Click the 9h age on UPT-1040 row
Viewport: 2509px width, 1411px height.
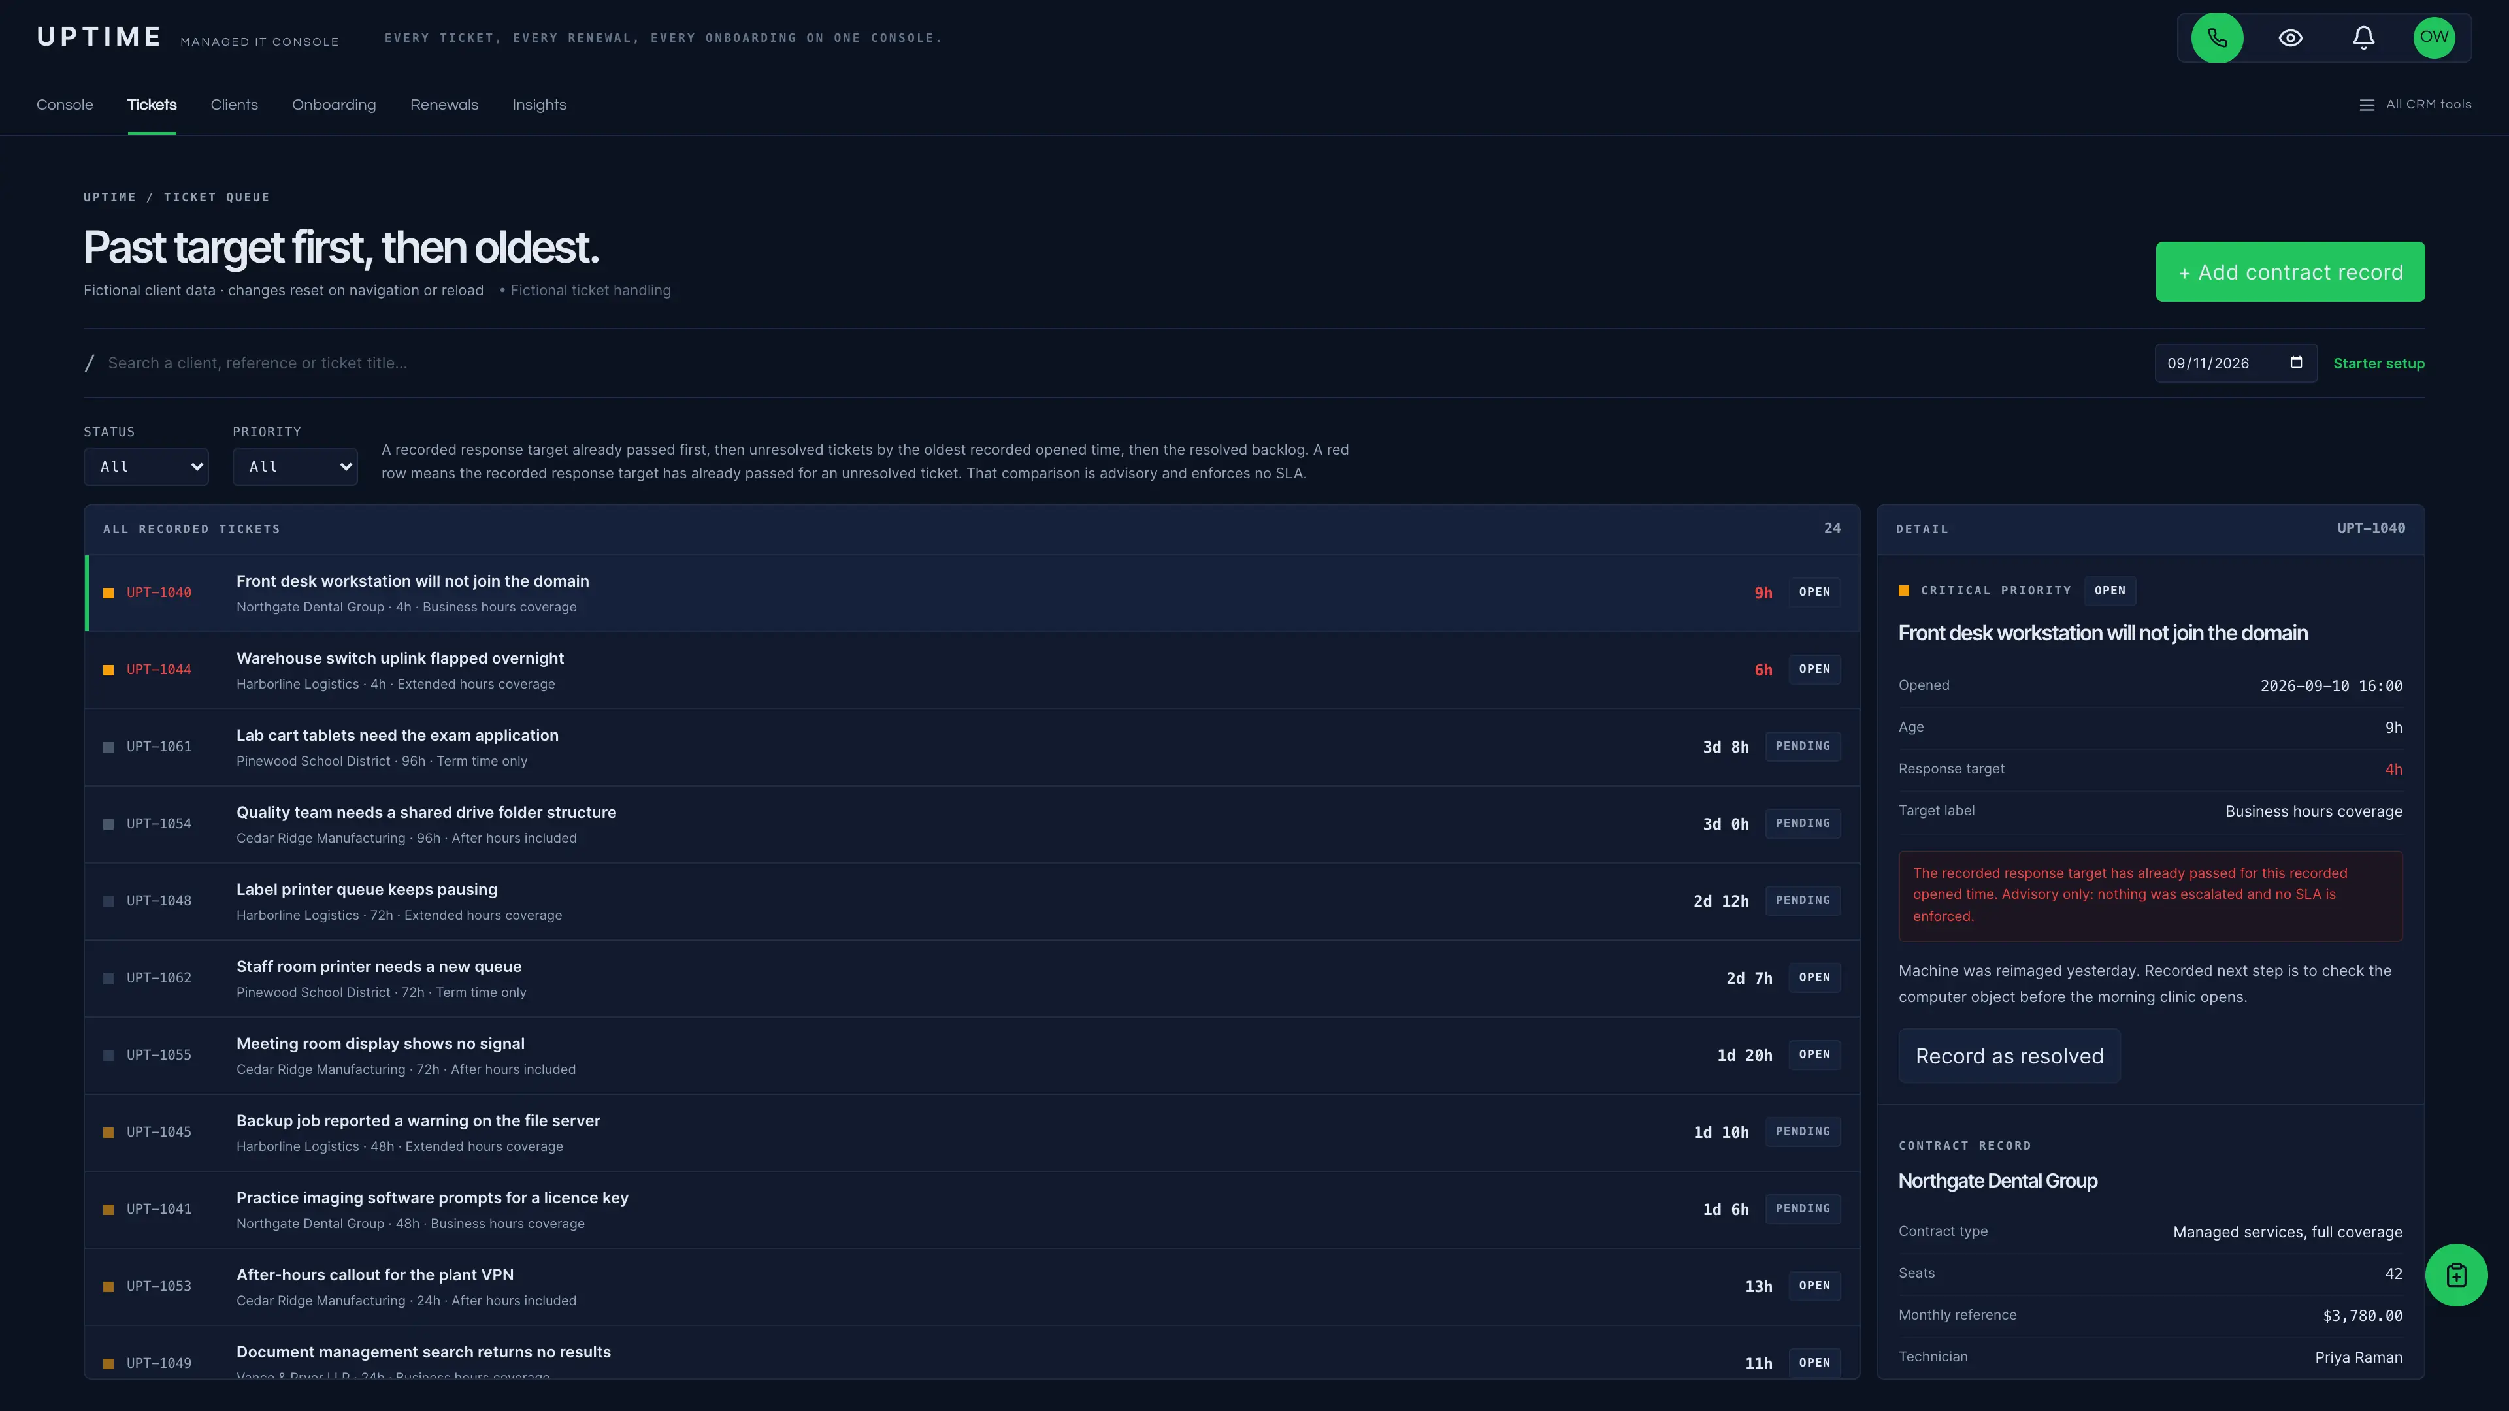click(1763, 592)
